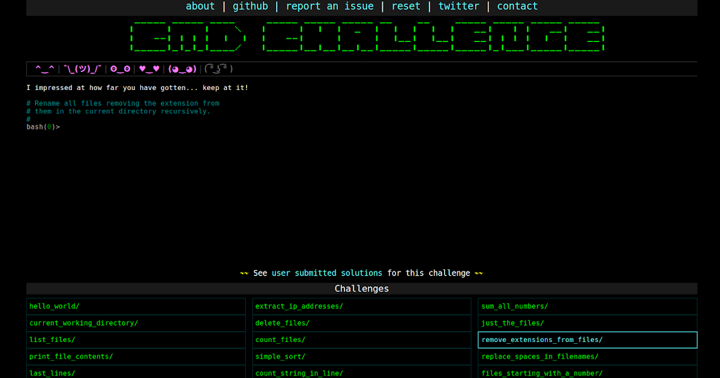Open the delete_files challenge
This screenshot has width=720, height=378.
(x=281, y=323)
